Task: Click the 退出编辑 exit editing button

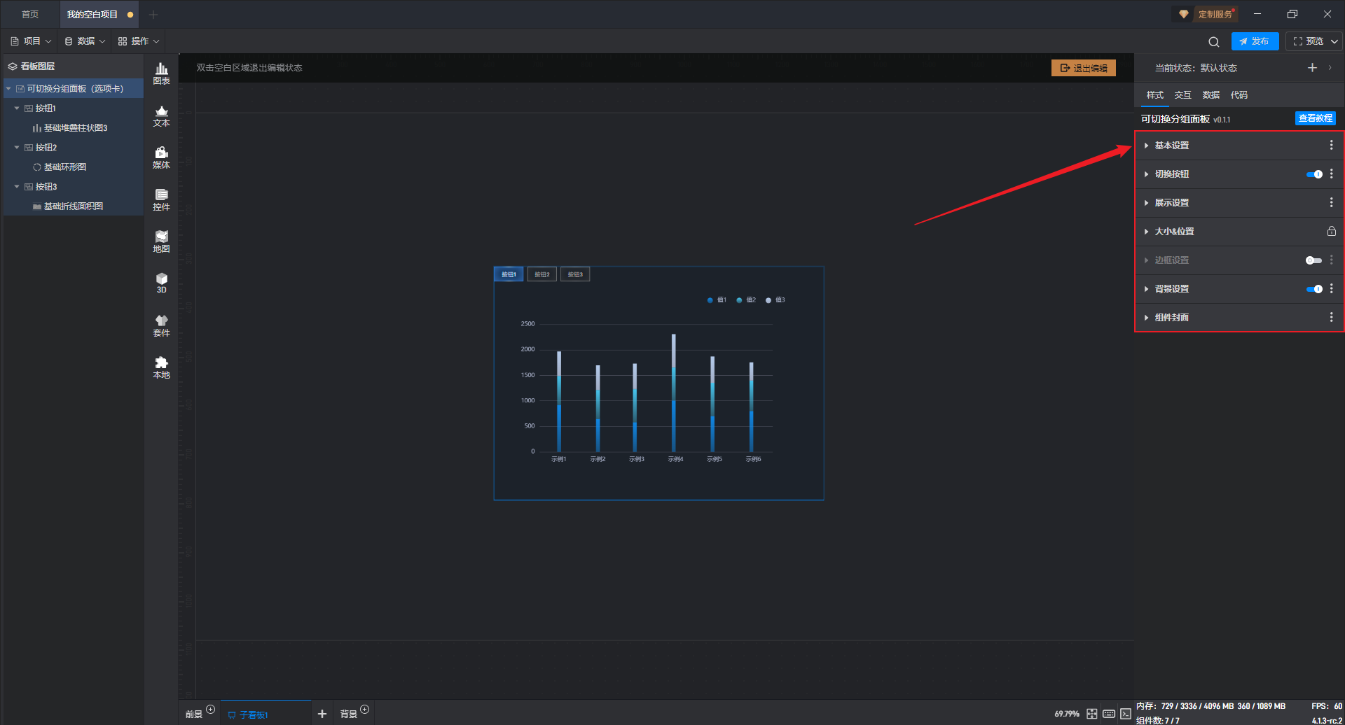Action: (1083, 68)
